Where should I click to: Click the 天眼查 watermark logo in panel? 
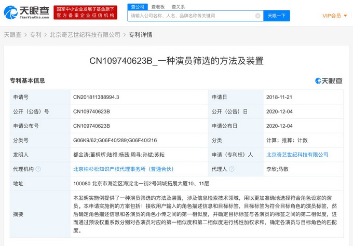[329, 81]
